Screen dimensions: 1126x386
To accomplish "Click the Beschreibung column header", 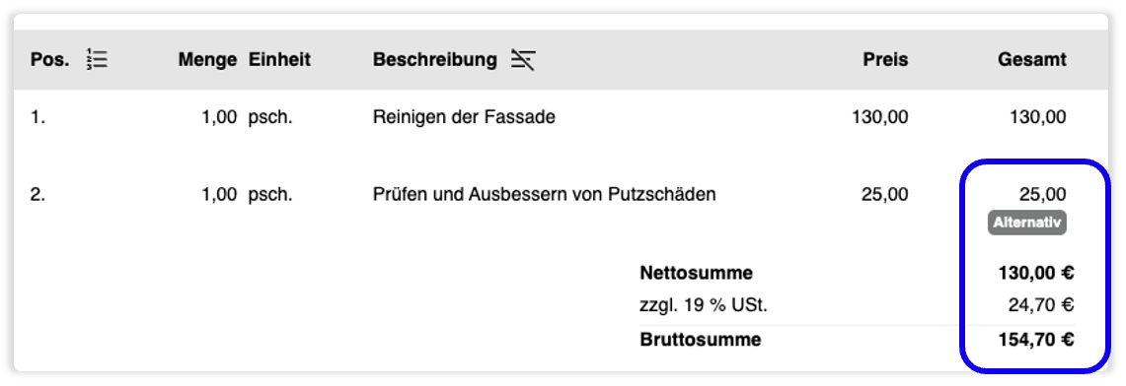I will click(x=435, y=60).
